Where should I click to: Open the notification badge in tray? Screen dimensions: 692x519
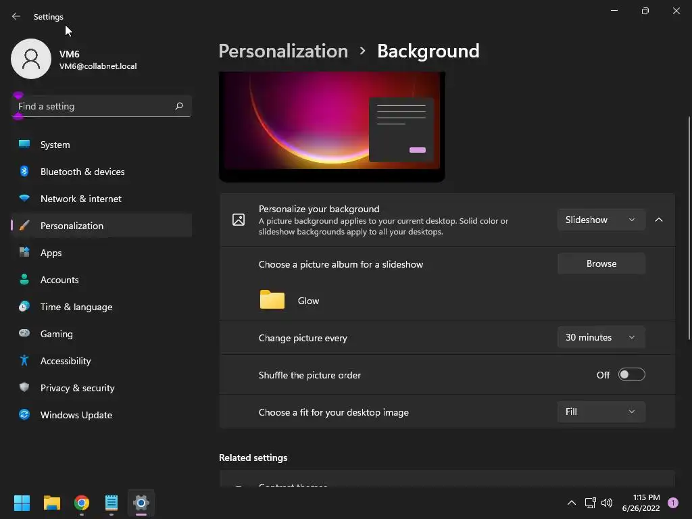tap(673, 503)
